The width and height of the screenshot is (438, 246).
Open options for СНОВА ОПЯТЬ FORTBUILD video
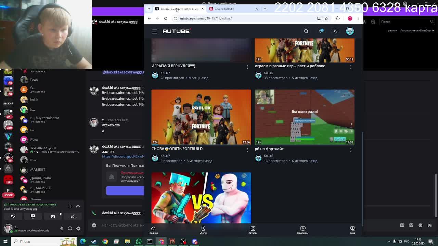247,150
